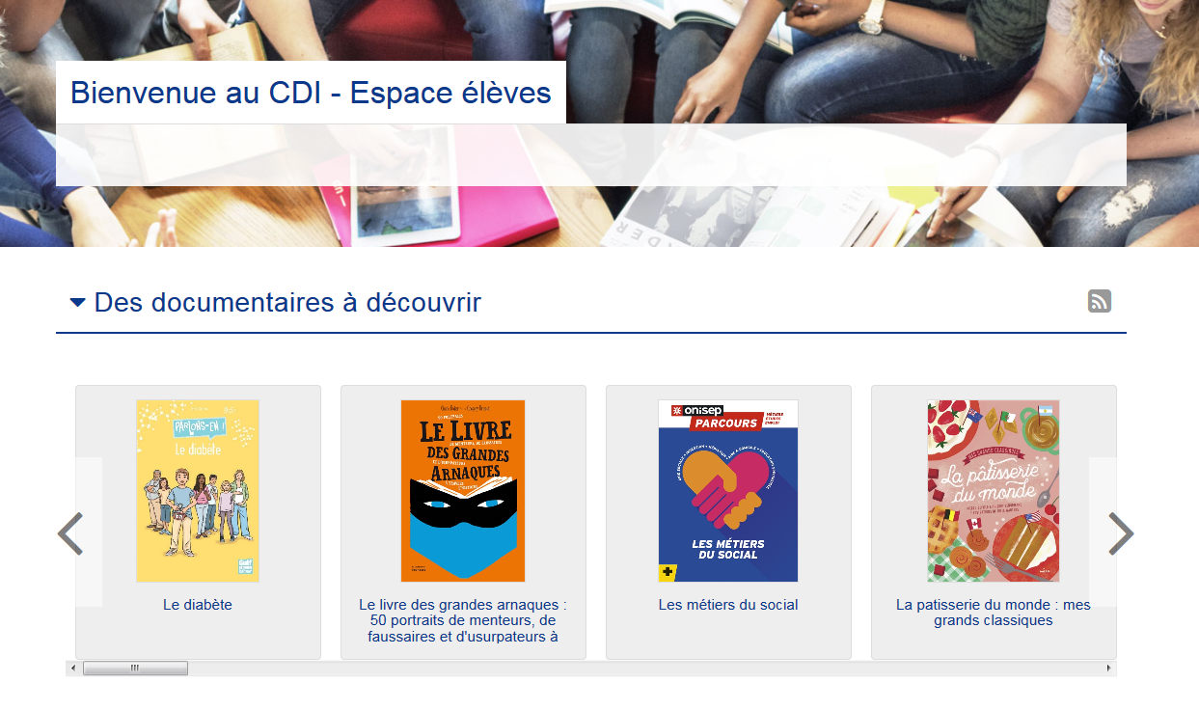Viewport: 1199px width, 710px height.
Task: Open the RSS feed icon
Action: [x=1100, y=301]
